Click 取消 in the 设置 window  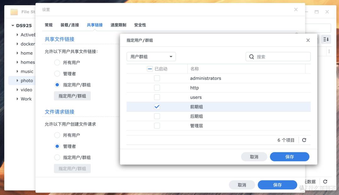point(242,185)
